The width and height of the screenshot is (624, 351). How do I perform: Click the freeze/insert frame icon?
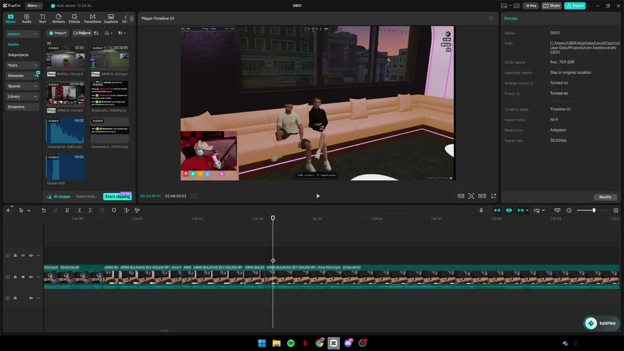[126, 210]
